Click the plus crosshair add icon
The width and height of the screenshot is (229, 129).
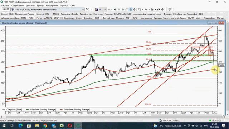pos(109,9)
